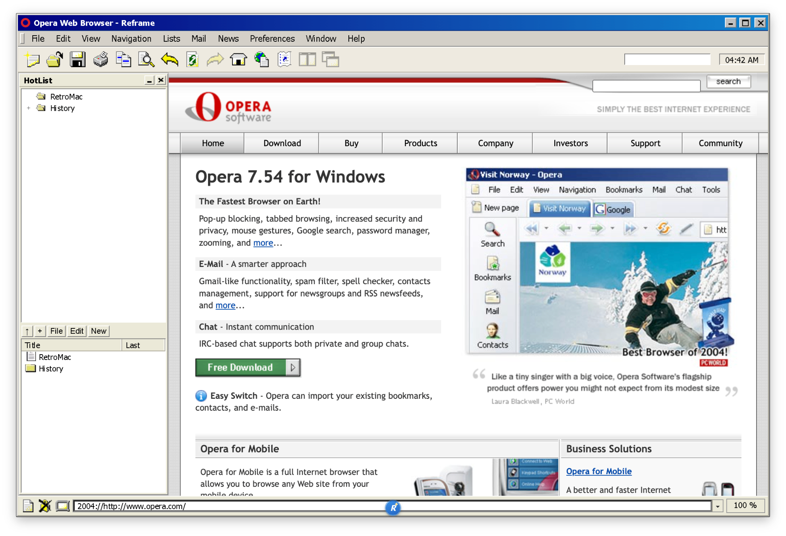Click the grayed Forward arrow icon
Image resolution: width=786 pixels, height=536 pixels.
[215, 60]
